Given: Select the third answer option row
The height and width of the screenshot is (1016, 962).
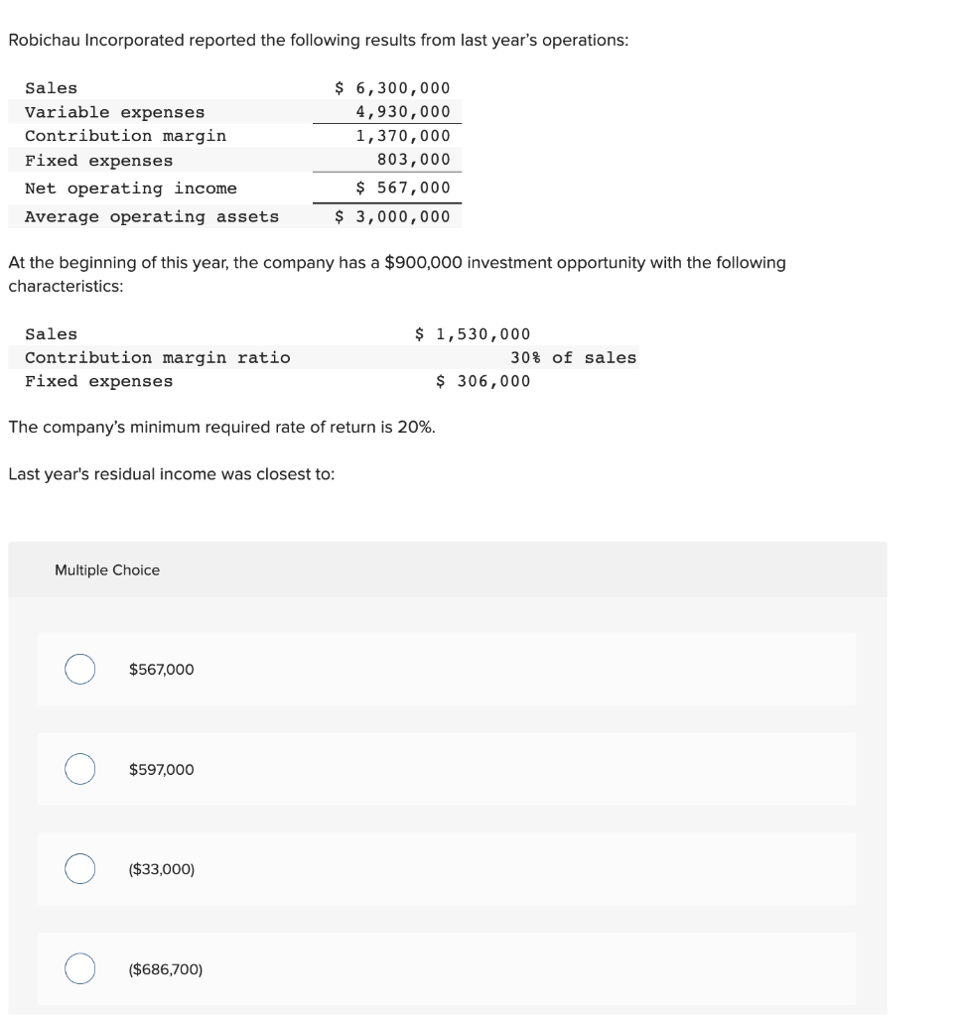Looking at the screenshot, I should click(x=445, y=868).
